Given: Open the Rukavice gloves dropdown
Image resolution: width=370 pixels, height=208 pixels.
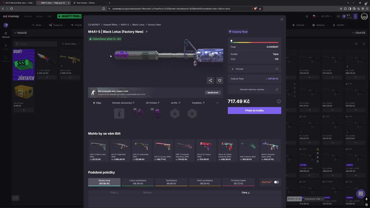Looking at the screenshot, I should [58, 25].
